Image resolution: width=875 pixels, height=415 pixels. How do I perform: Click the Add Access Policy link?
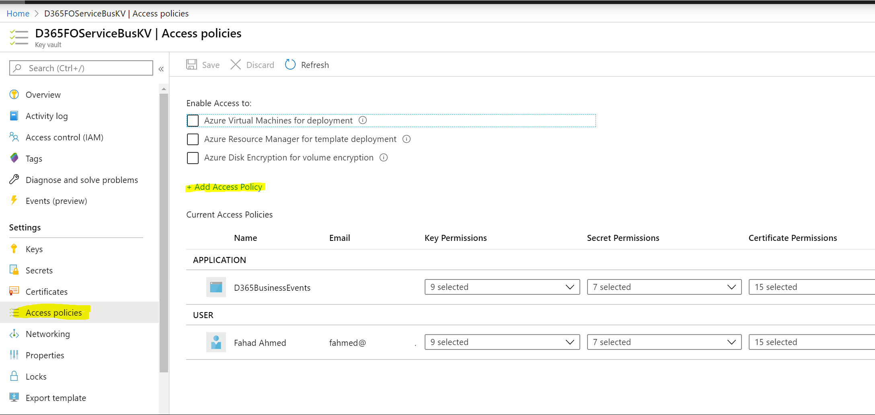coord(225,187)
